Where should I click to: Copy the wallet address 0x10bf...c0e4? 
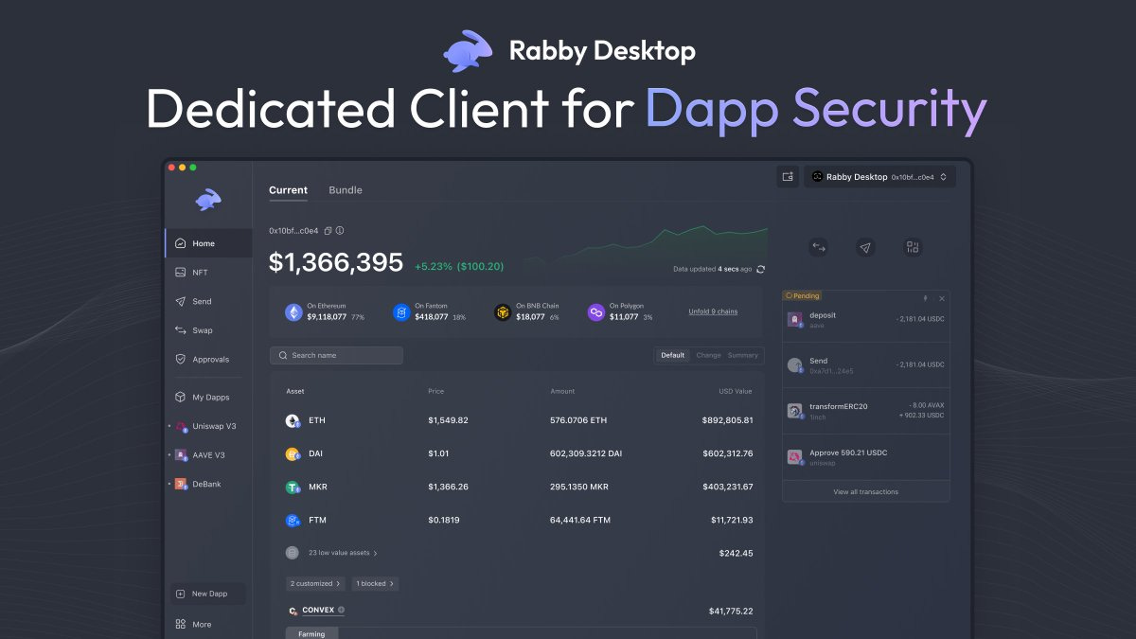pos(328,230)
